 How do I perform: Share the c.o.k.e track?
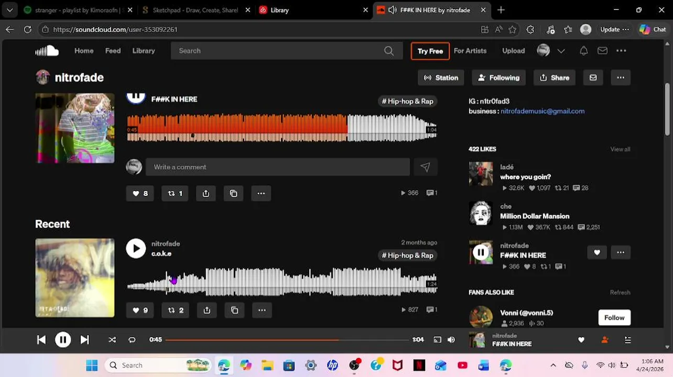[x=207, y=310]
